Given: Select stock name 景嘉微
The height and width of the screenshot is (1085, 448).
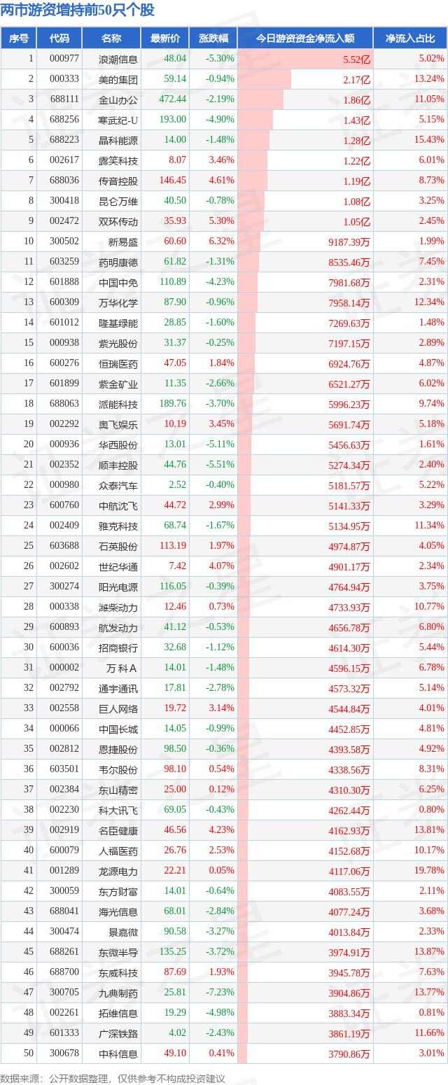Looking at the screenshot, I should pyautogui.click(x=123, y=932).
